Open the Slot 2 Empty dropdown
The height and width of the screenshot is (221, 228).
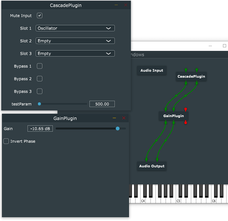pyautogui.click(x=75, y=41)
